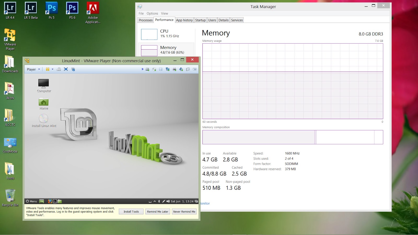Click the VMware Player title bar icon
Image resolution: width=418 pixels, height=235 pixels.
coord(27,61)
